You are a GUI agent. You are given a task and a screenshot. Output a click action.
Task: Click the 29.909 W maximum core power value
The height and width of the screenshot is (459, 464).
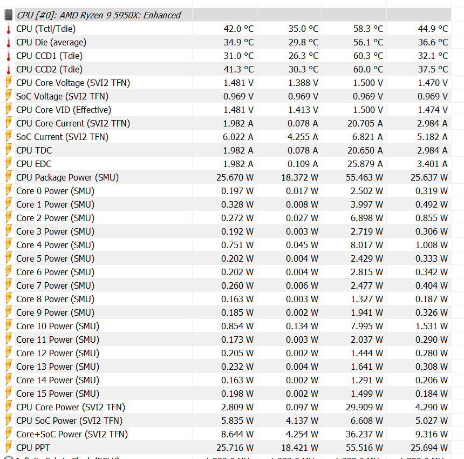coord(364,407)
